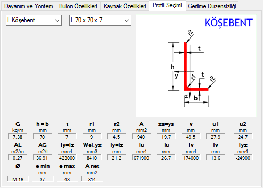Click the zs=ys field showing 19.7
The image size is (263, 188).
point(166,137)
